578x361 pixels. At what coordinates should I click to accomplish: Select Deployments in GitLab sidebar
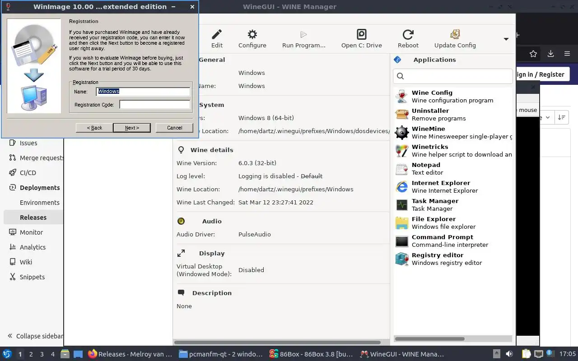(40, 187)
